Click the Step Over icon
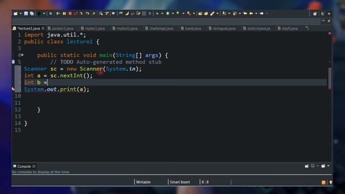This screenshot has width=345, height=194. tap(87, 13)
